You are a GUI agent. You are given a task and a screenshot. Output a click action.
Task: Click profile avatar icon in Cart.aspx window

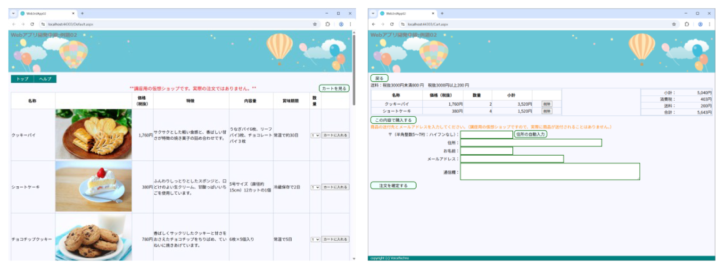click(700, 24)
